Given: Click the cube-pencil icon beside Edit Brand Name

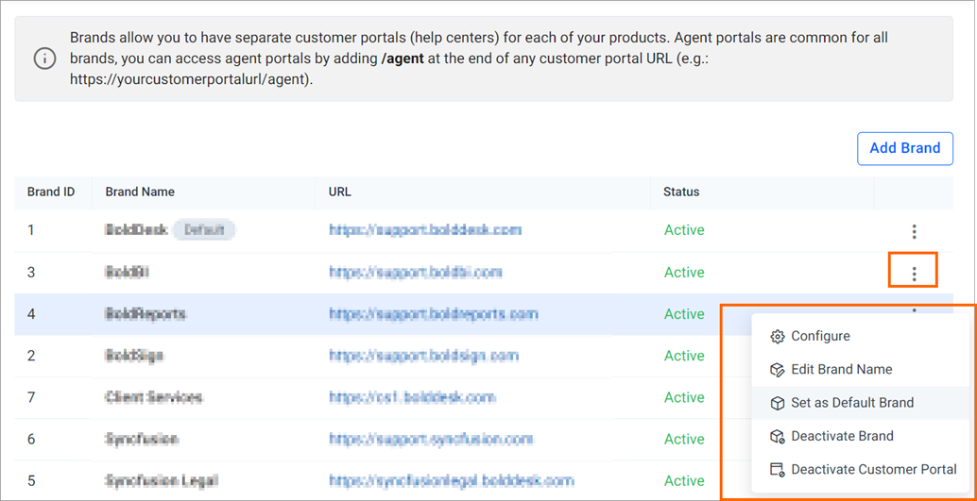Looking at the screenshot, I should (777, 370).
